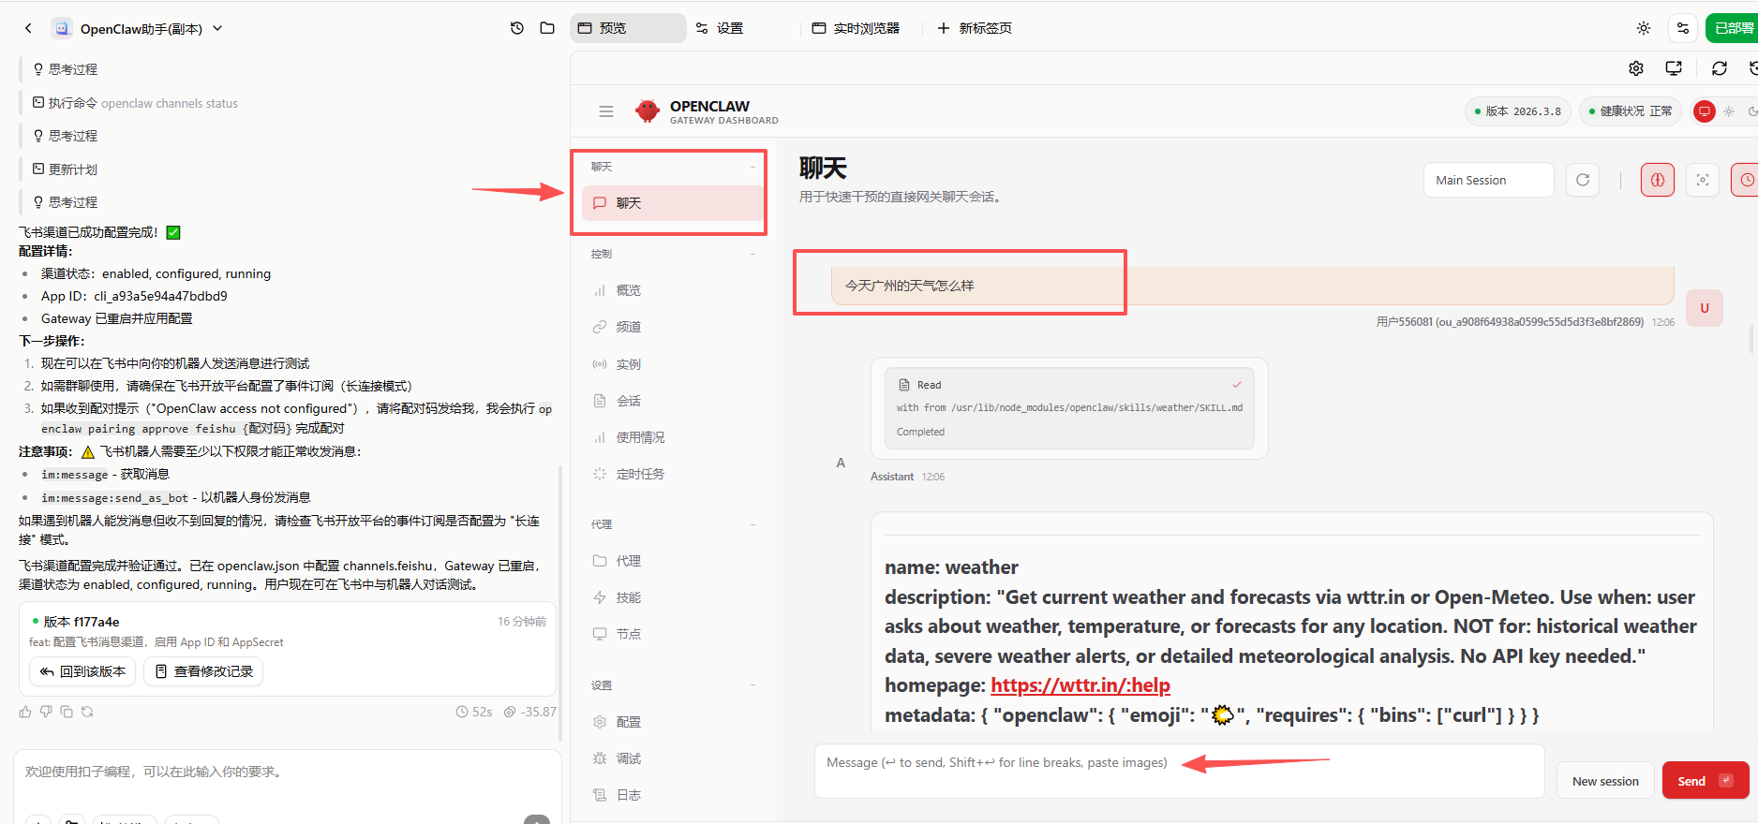Expand the 更新计划 entry
The height and width of the screenshot is (824, 1758).
pos(65,169)
